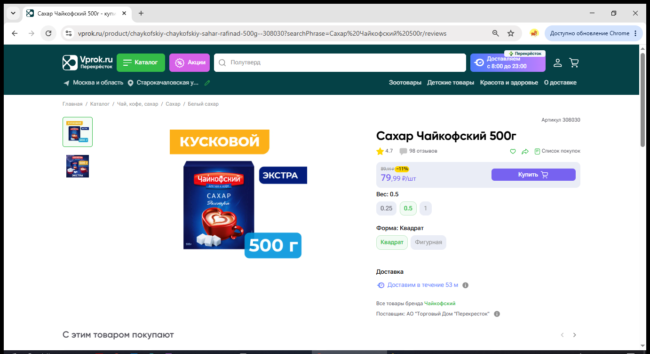This screenshot has height=354, width=650.
Task: Open the Акции promotions page
Action: (190, 62)
